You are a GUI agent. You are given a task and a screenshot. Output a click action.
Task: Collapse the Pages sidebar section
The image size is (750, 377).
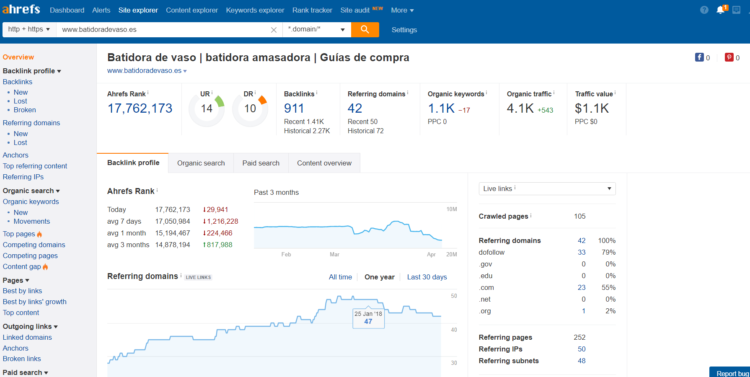(x=16, y=280)
